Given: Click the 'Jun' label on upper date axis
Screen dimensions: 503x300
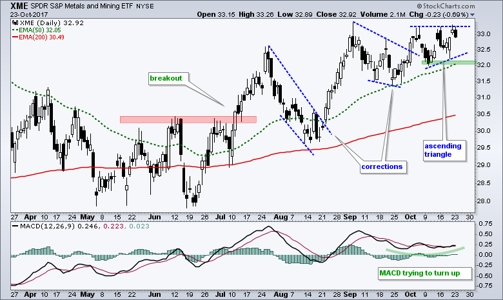Looking at the screenshot, I should click(x=154, y=217).
